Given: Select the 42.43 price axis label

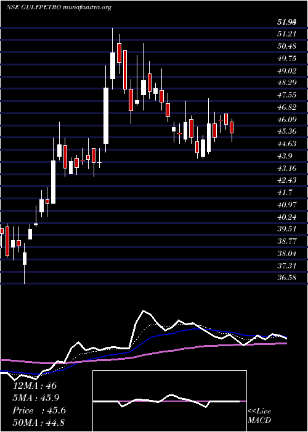Looking at the screenshot, I should click(x=287, y=180).
